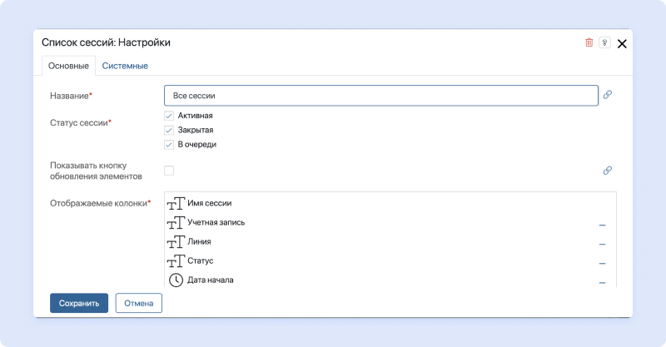
Task: Remove Статус column using its minus icon
Action: tap(602, 264)
